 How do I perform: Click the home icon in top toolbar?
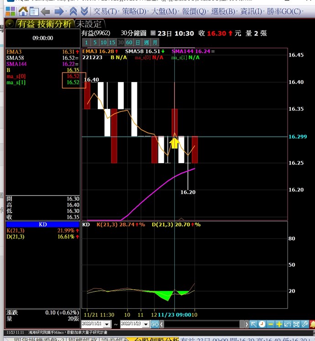click(x=23, y=11)
